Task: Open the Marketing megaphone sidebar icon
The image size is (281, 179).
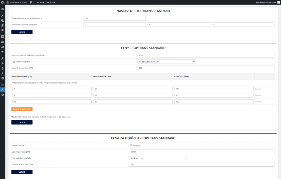Action: [x=2, y=52]
